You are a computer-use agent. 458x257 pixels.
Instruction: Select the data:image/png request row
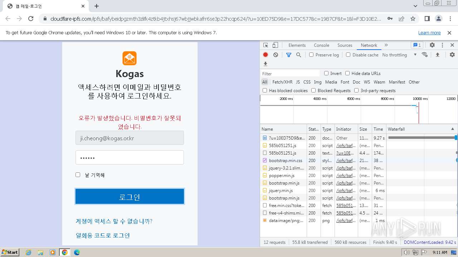(359, 221)
